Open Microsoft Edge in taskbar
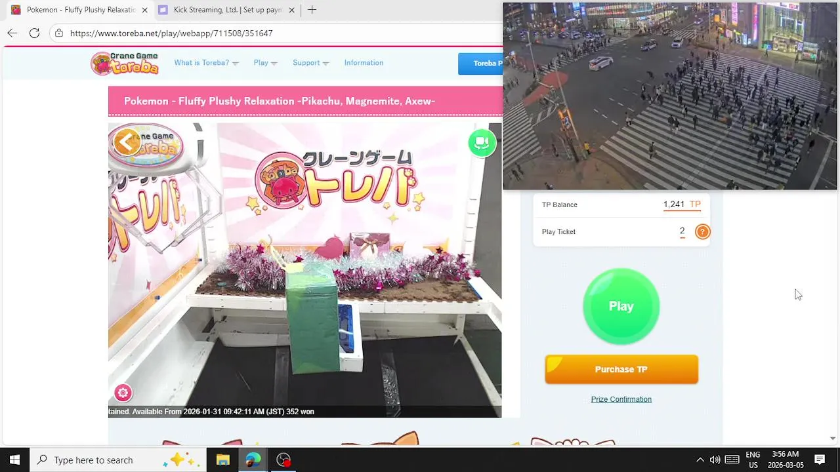Viewport: 840px width, 472px height. coord(253,460)
